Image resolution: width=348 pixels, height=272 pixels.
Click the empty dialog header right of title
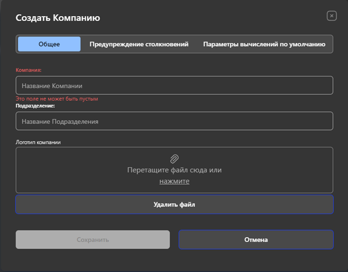pyautogui.click(x=208, y=18)
